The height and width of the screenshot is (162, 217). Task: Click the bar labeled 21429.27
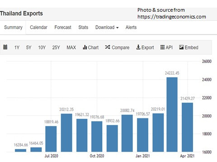point(187,127)
